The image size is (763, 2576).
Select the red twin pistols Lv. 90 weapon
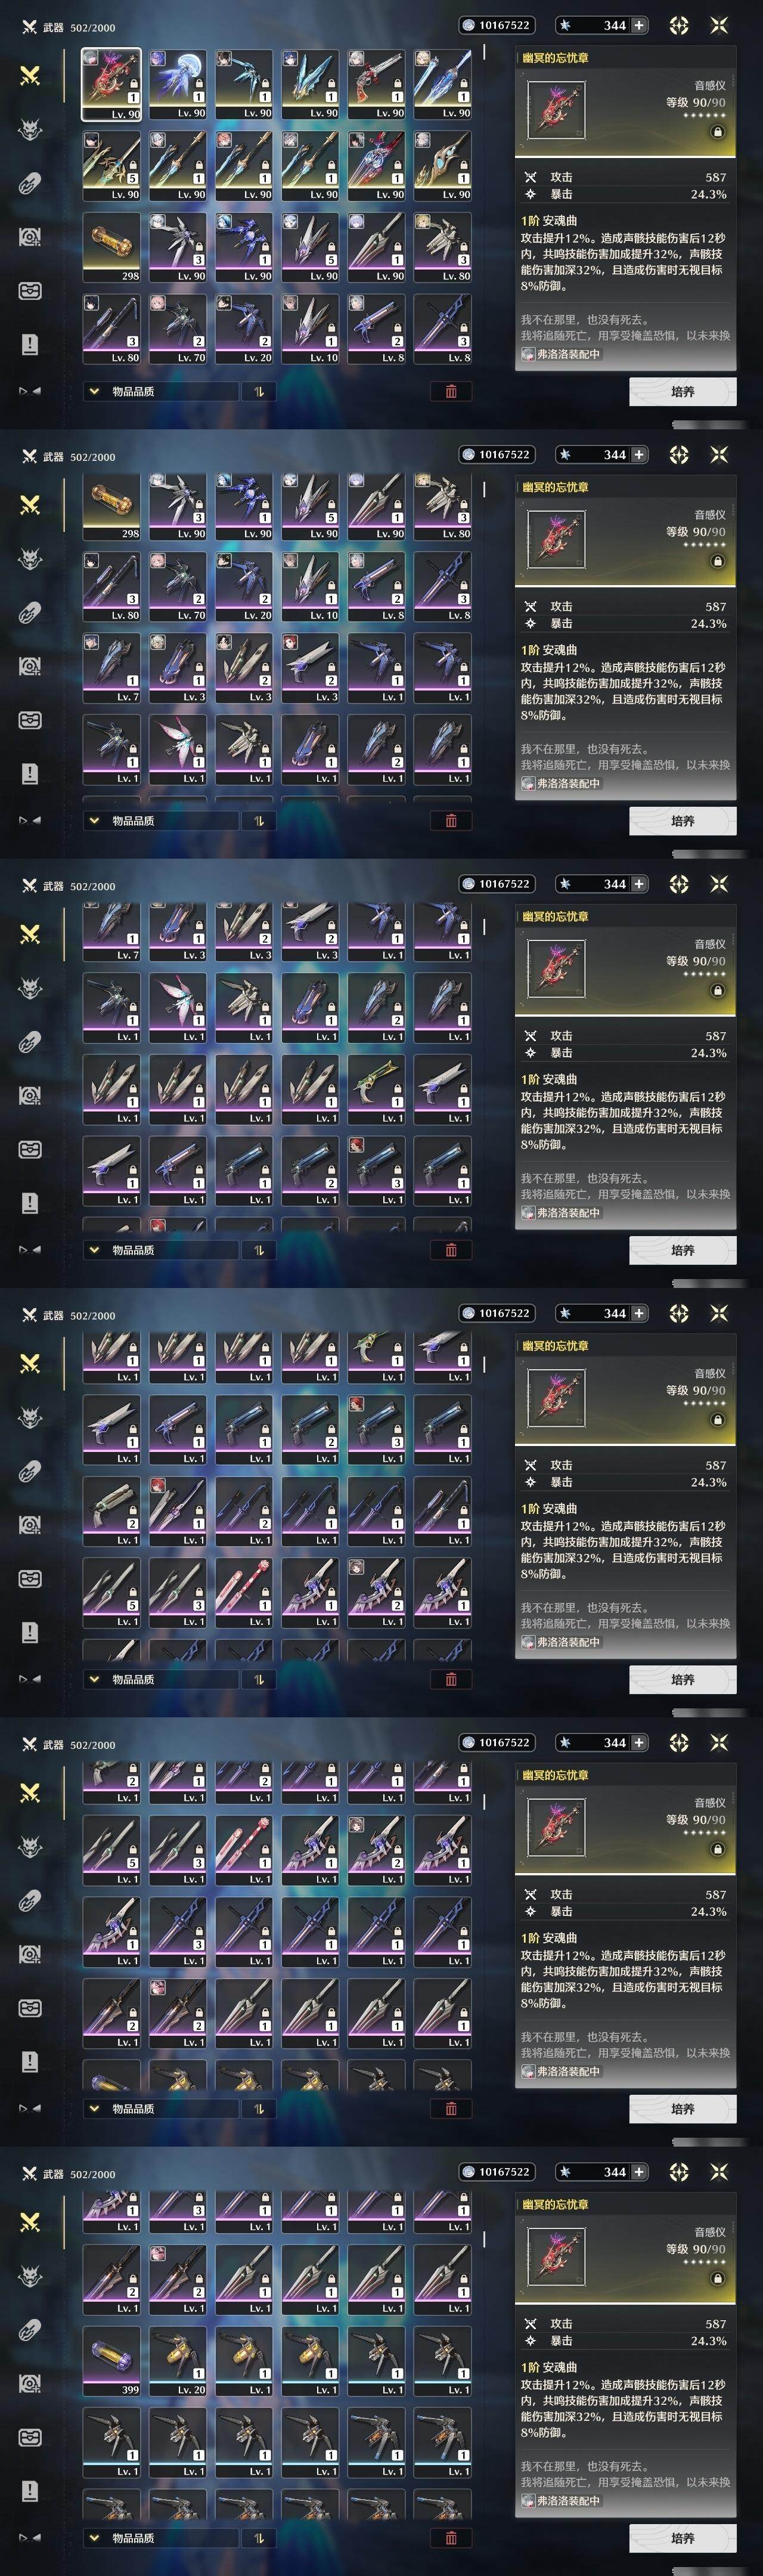pyautogui.click(x=377, y=84)
